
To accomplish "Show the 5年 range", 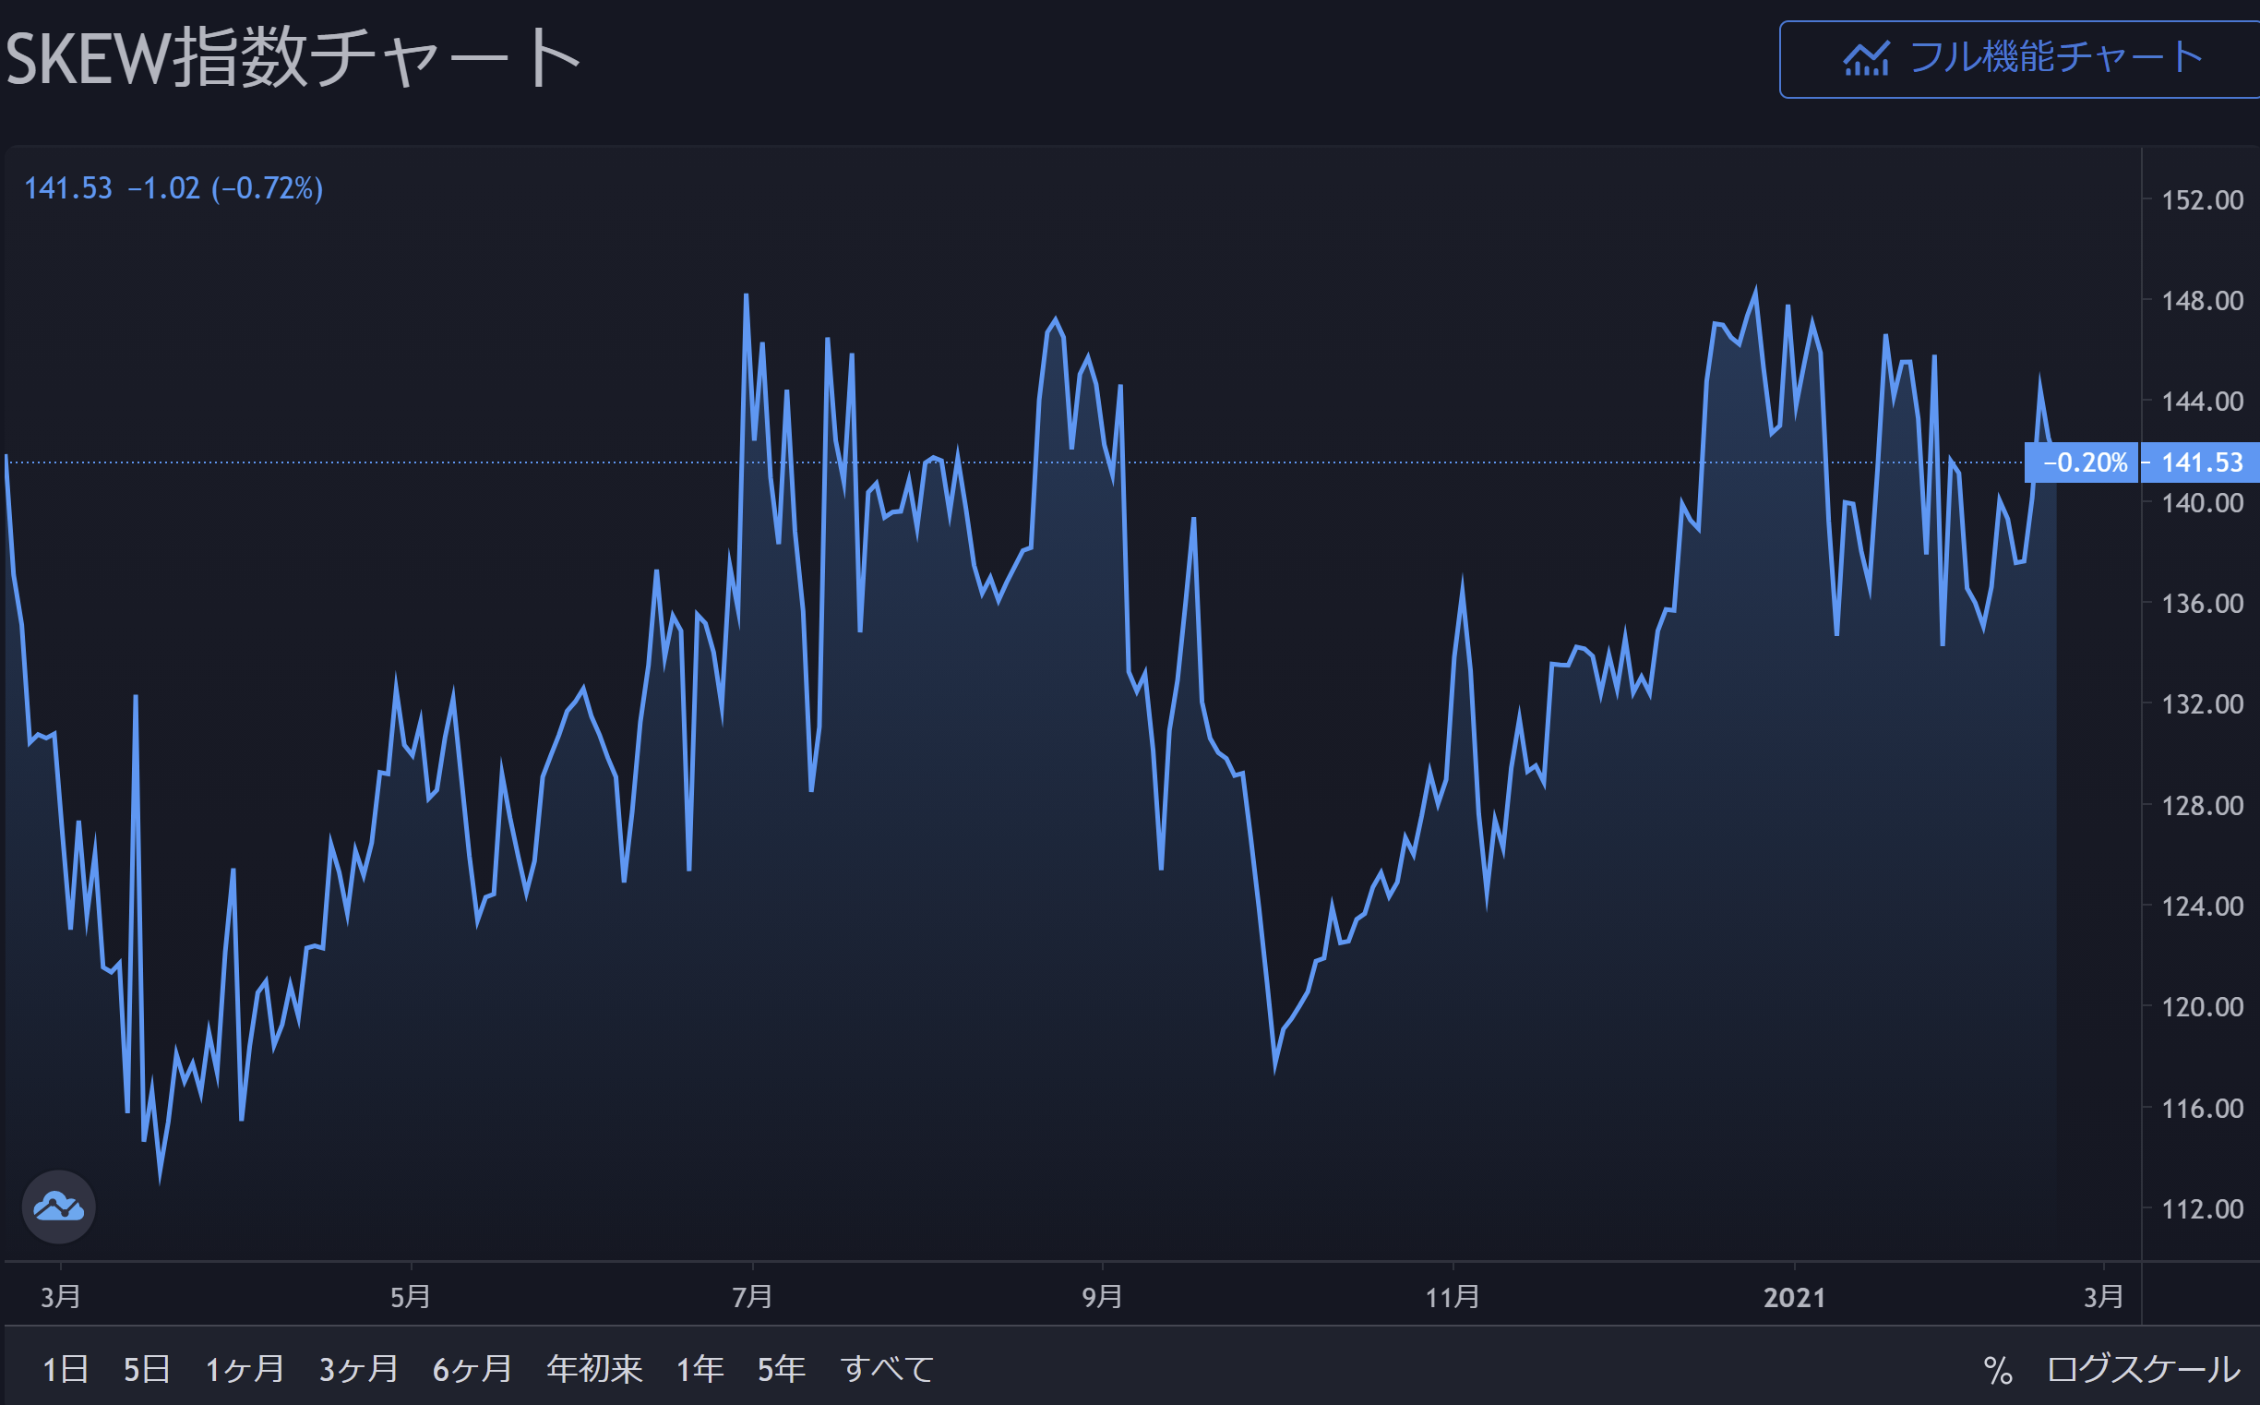I will [x=782, y=1369].
